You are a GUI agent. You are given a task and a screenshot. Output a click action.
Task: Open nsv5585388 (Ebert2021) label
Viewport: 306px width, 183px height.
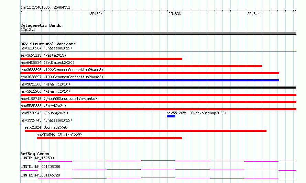[43, 106]
